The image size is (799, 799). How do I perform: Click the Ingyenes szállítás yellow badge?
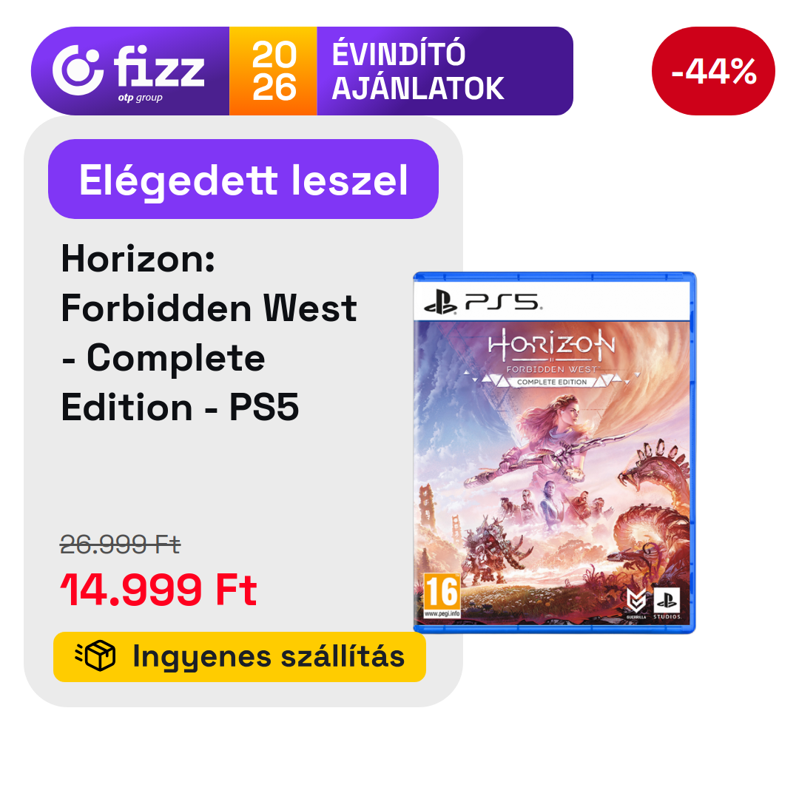point(240,657)
